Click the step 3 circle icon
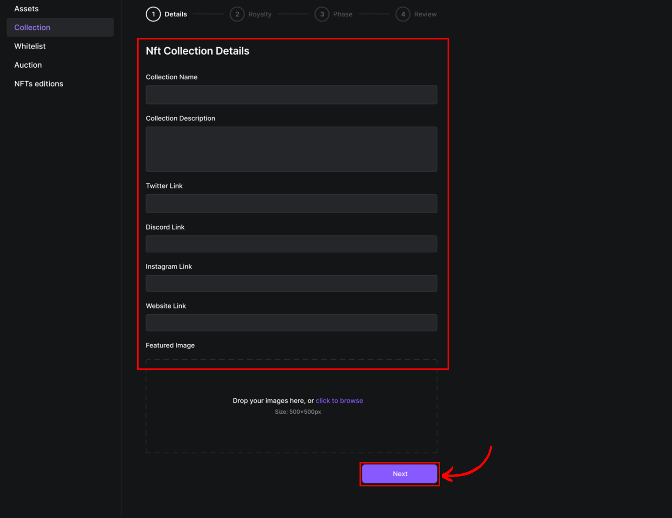 [x=322, y=14]
